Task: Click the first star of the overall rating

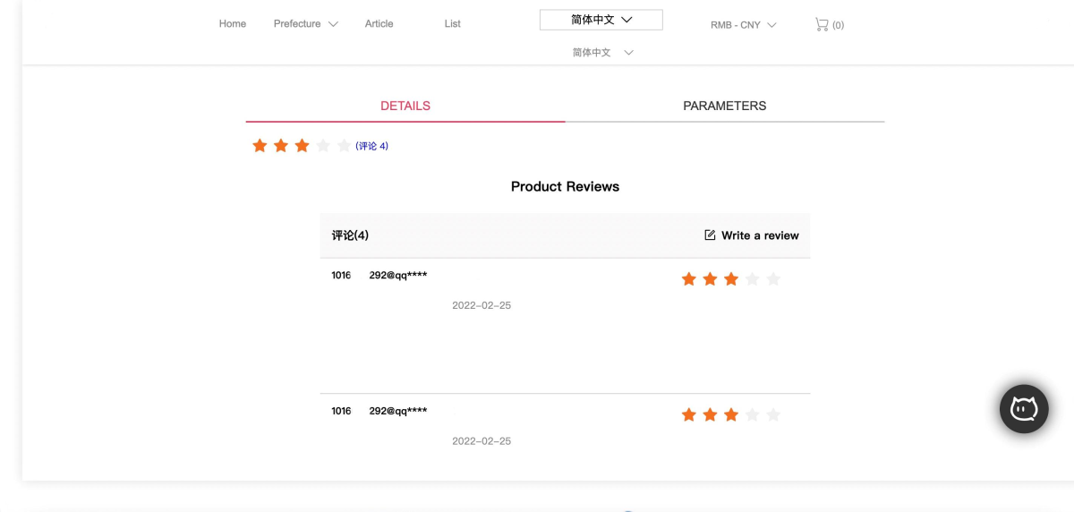Action: (260, 145)
